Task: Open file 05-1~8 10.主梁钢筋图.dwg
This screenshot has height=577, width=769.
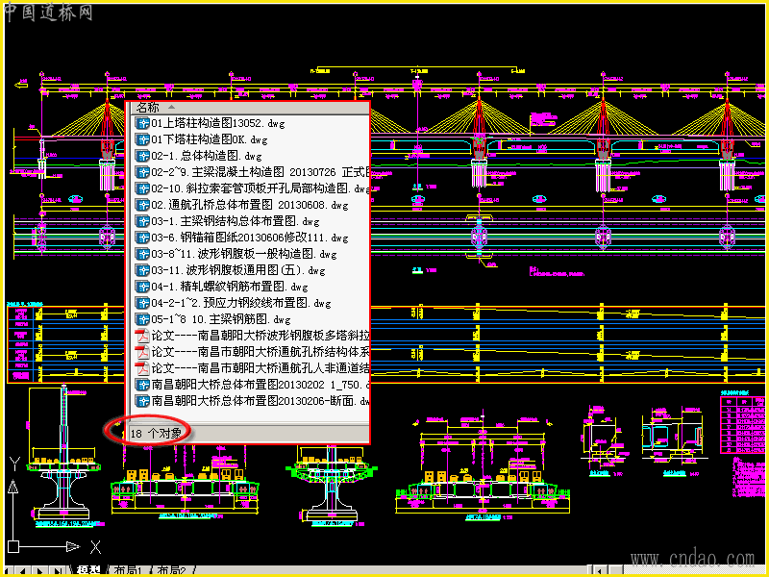Action: (221, 319)
